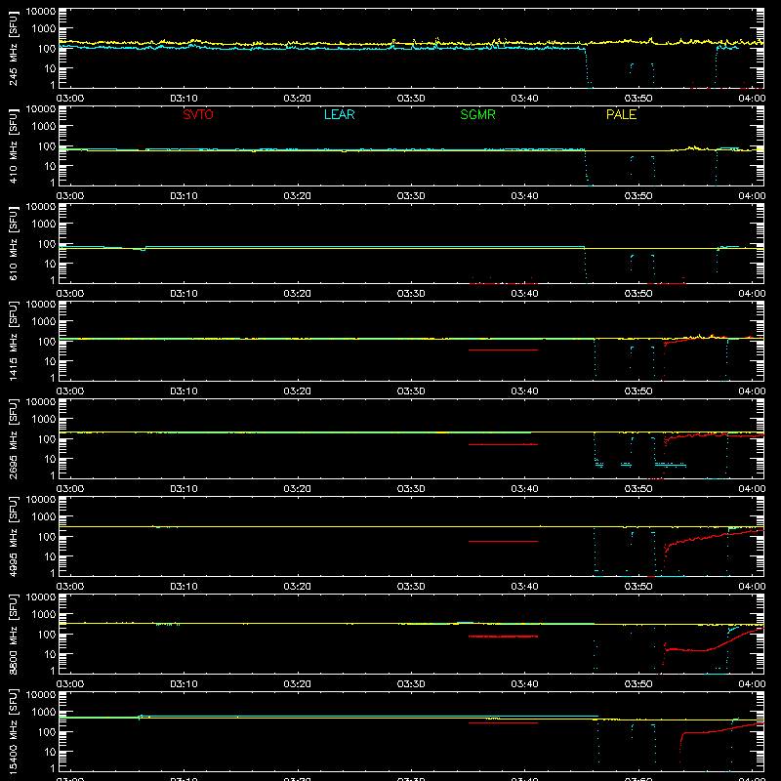Select the 15400 MHz [SFU] axis title

click(14, 731)
